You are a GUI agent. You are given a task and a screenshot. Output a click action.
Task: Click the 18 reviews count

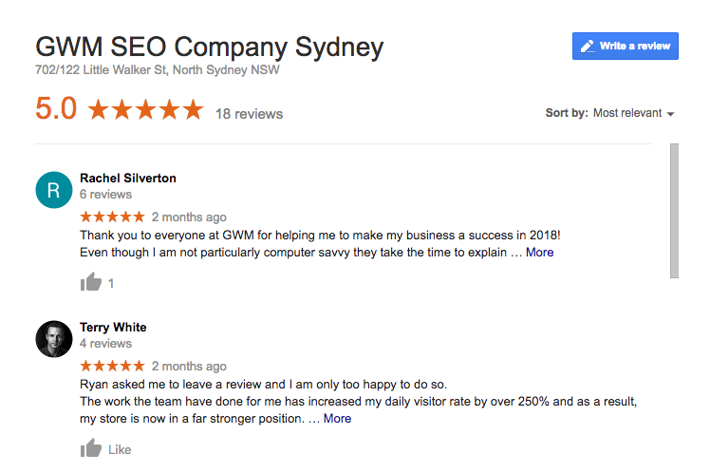click(249, 114)
